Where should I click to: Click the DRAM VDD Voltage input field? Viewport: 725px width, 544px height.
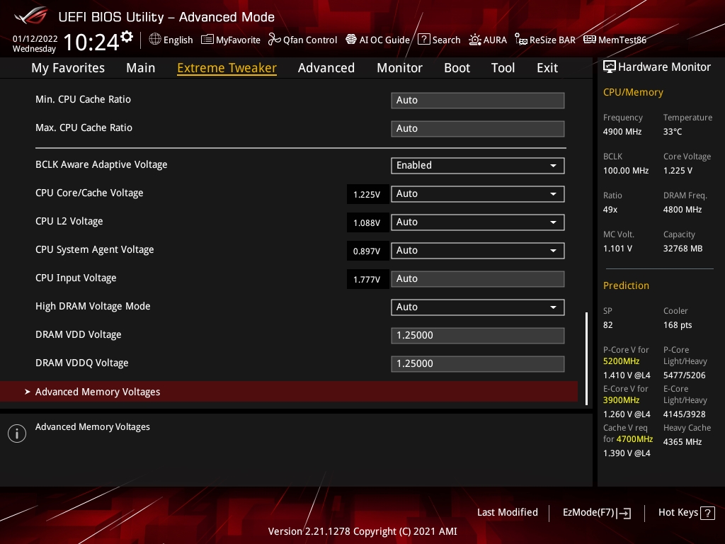(477, 335)
